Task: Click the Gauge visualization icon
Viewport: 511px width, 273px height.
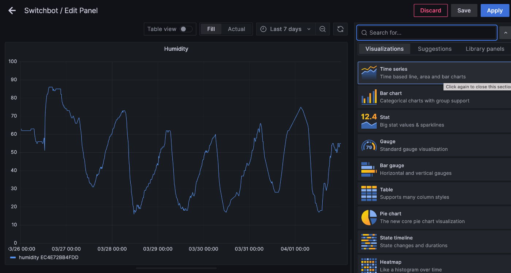Action: 369,145
